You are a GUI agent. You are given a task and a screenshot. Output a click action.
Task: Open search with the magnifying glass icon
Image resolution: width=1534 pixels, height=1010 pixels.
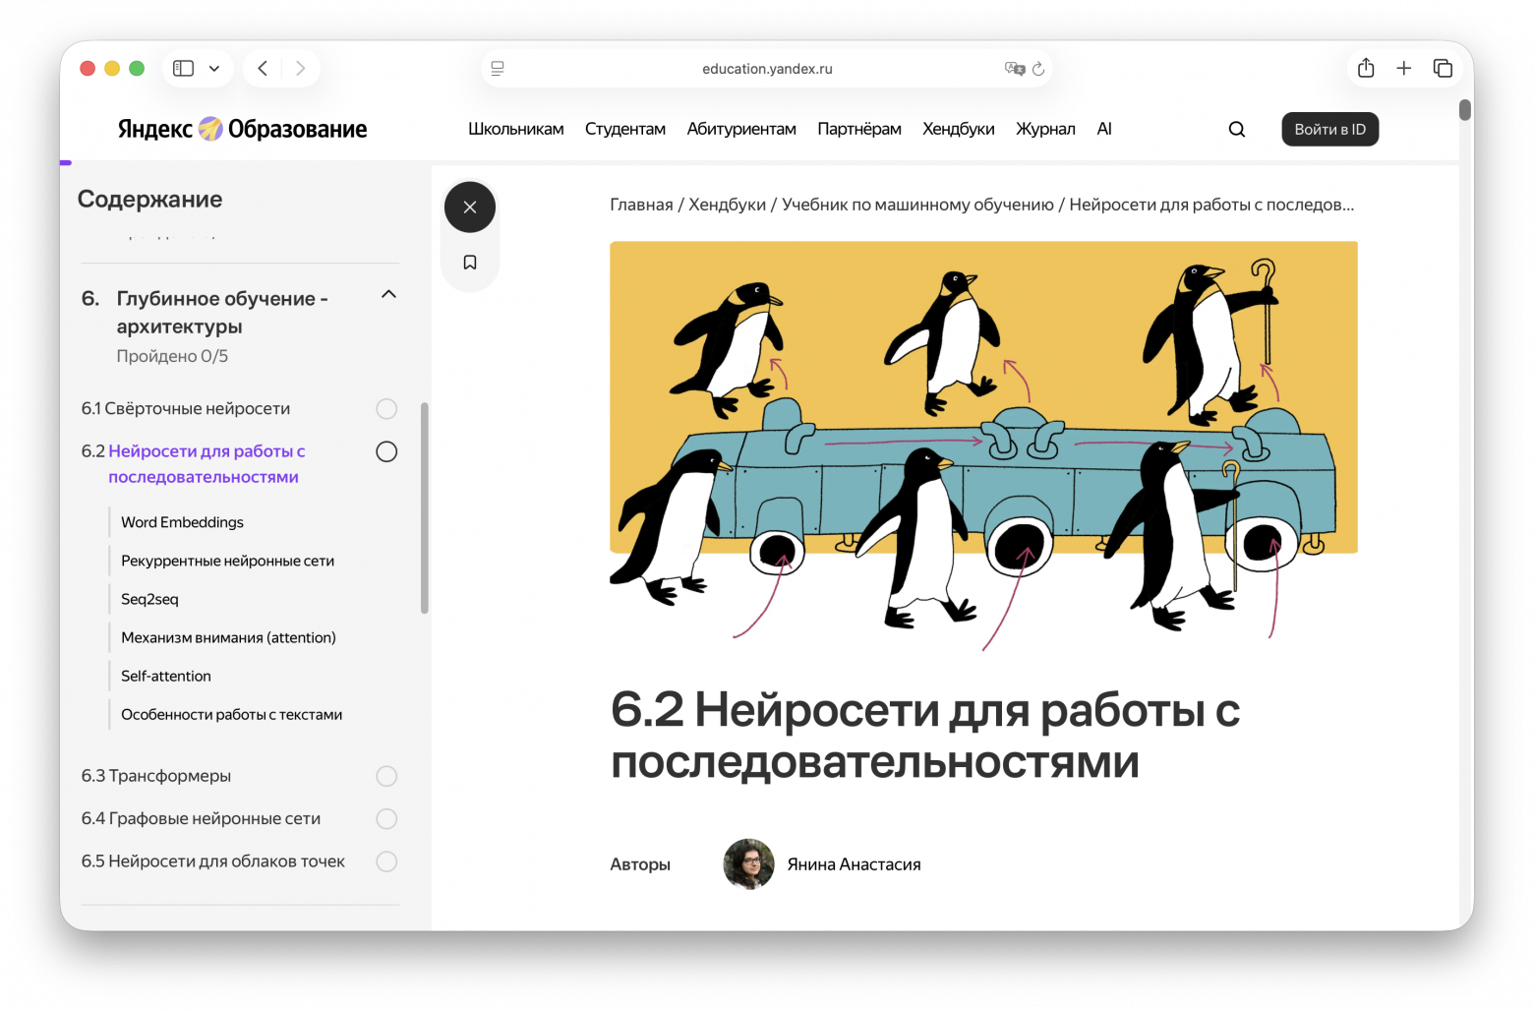(x=1236, y=129)
